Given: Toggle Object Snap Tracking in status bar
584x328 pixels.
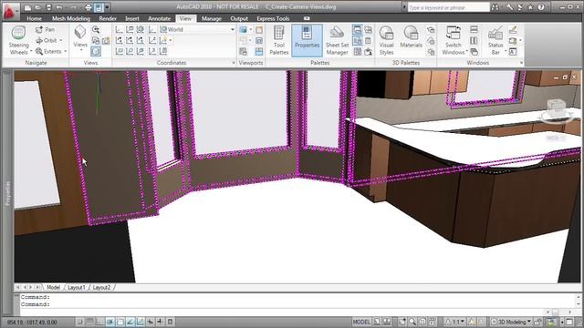Looking at the screenshot, I should click(130, 322).
